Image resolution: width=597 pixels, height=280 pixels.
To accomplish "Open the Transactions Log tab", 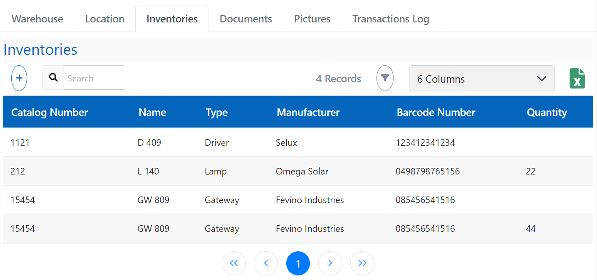I will pyautogui.click(x=391, y=19).
